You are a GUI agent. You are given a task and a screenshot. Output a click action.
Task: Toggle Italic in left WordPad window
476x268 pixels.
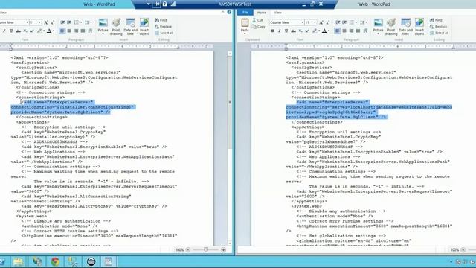(4, 31)
